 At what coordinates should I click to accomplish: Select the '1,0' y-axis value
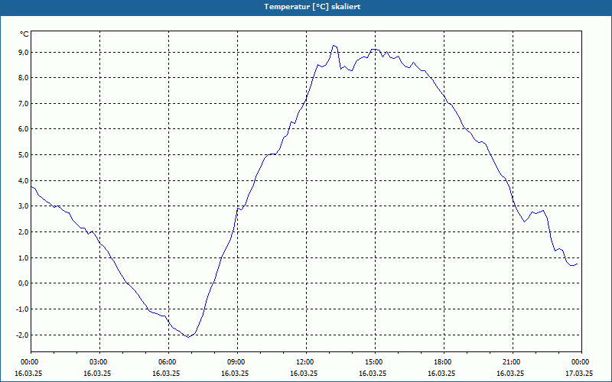[23, 257]
